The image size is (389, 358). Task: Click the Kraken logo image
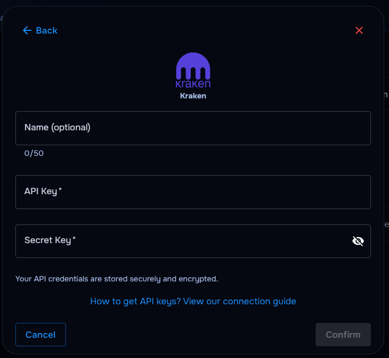point(193,70)
